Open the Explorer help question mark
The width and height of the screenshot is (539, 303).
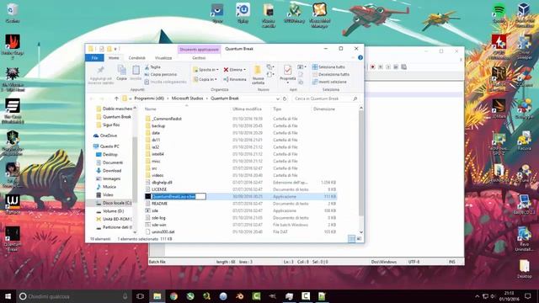(x=360, y=58)
